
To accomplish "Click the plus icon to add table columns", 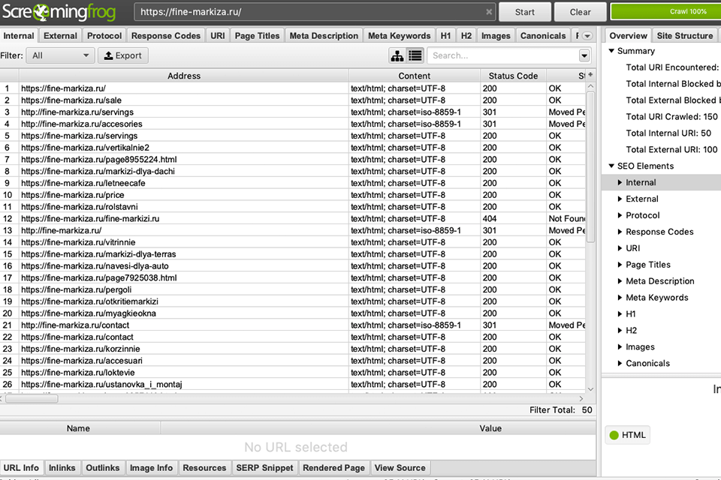I will [591, 74].
